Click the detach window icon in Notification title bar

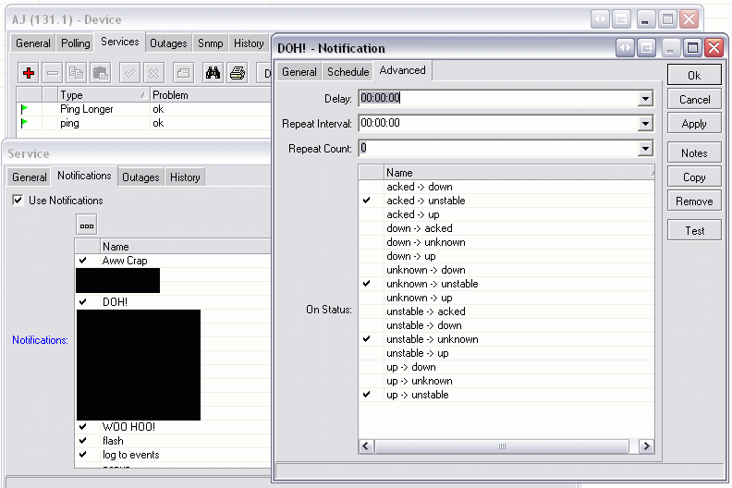coord(647,48)
